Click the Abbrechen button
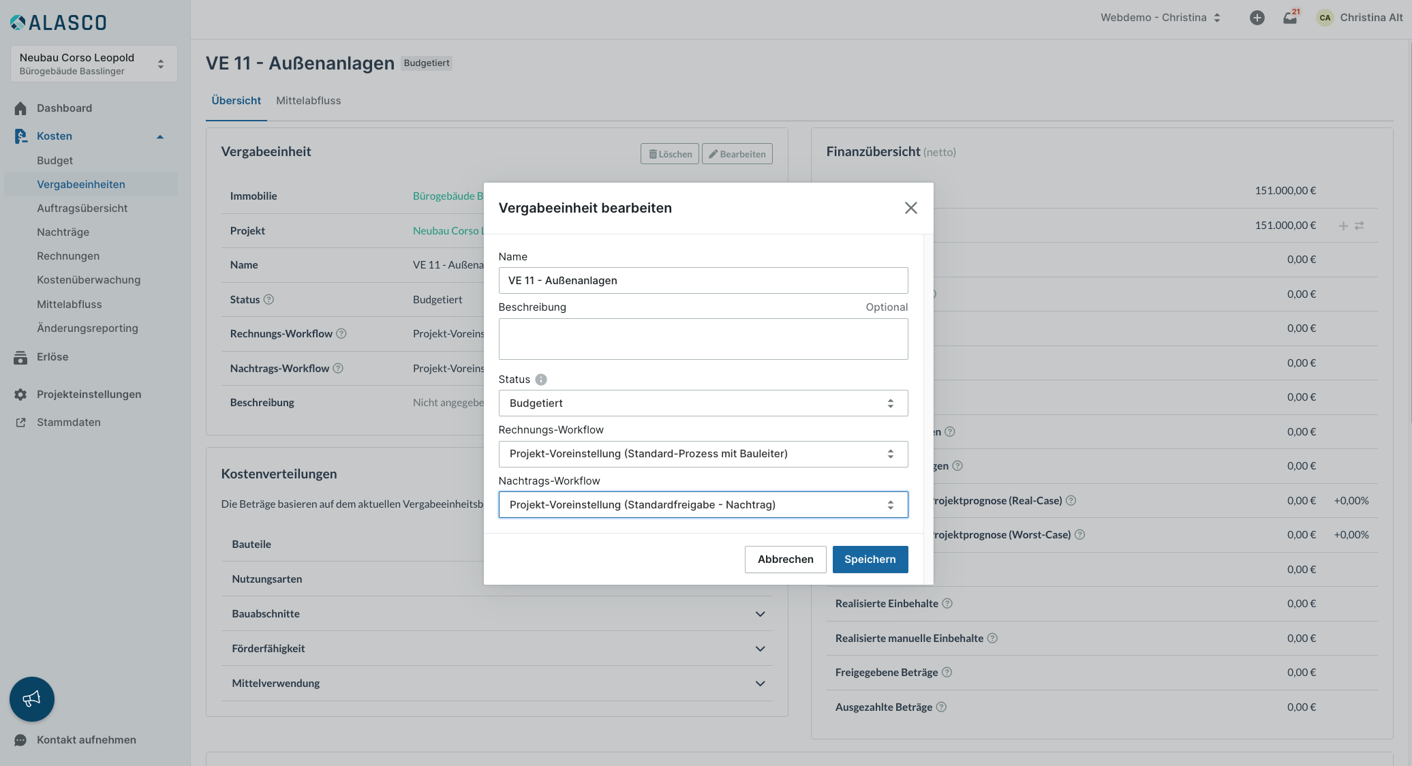Image resolution: width=1412 pixels, height=766 pixels. click(x=785, y=560)
